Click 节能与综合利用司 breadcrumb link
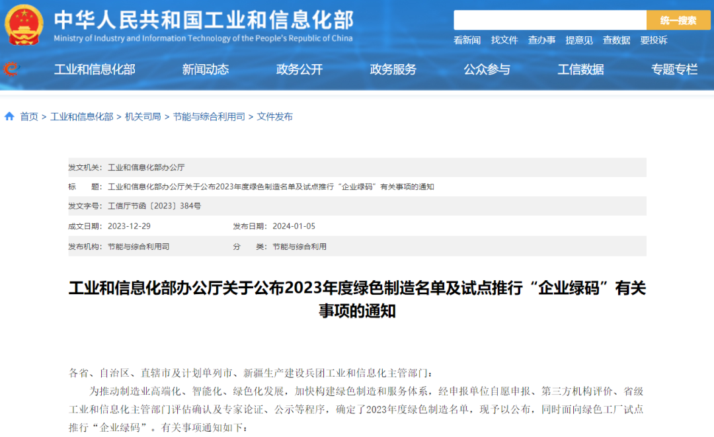The image size is (714, 437). [208, 117]
